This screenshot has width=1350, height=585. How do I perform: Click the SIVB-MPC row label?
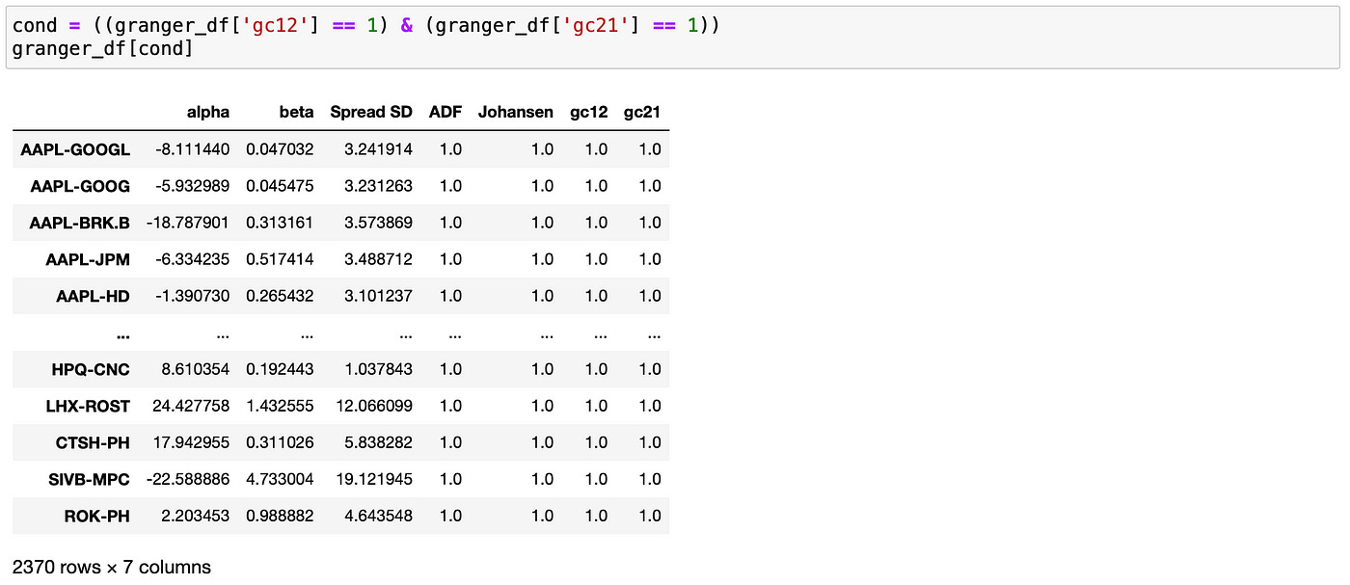point(90,479)
